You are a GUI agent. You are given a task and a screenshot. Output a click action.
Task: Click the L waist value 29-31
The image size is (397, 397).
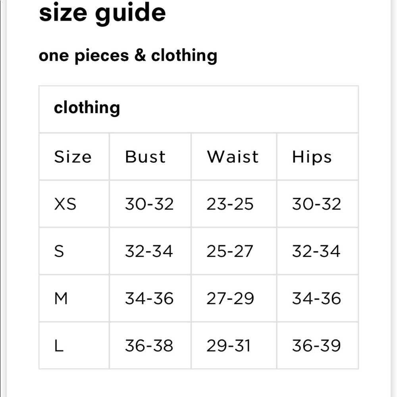pos(228,346)
